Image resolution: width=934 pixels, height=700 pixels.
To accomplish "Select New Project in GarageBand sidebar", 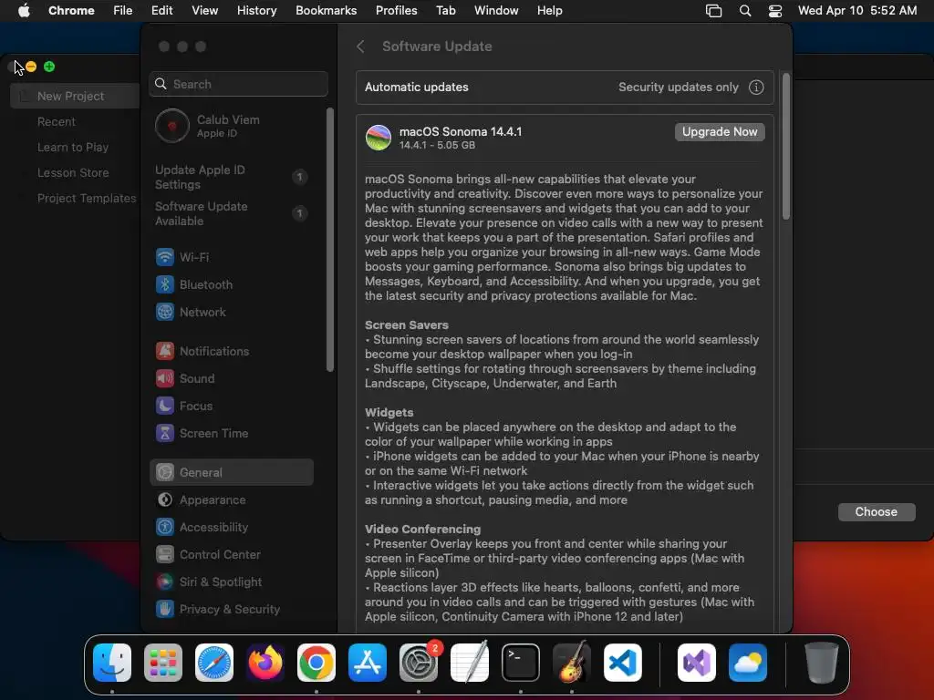I will tap(75, 96).
